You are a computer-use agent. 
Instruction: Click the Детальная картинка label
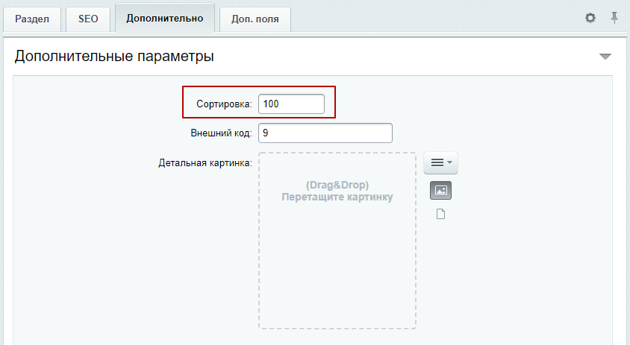tap(205, 163)
